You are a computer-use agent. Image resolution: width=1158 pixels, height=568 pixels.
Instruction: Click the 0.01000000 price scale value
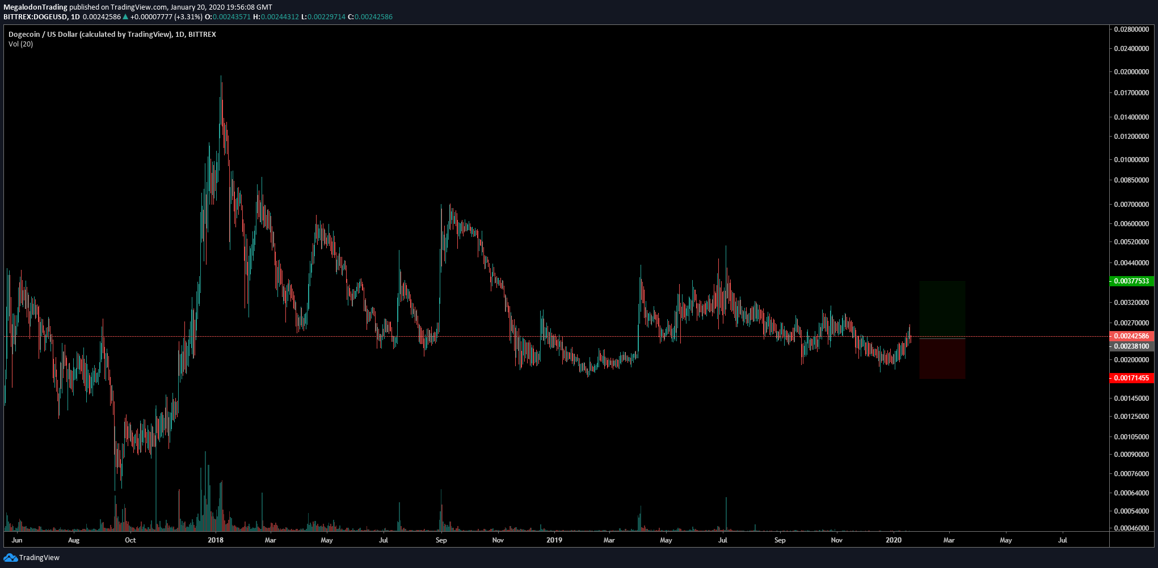1131,160
